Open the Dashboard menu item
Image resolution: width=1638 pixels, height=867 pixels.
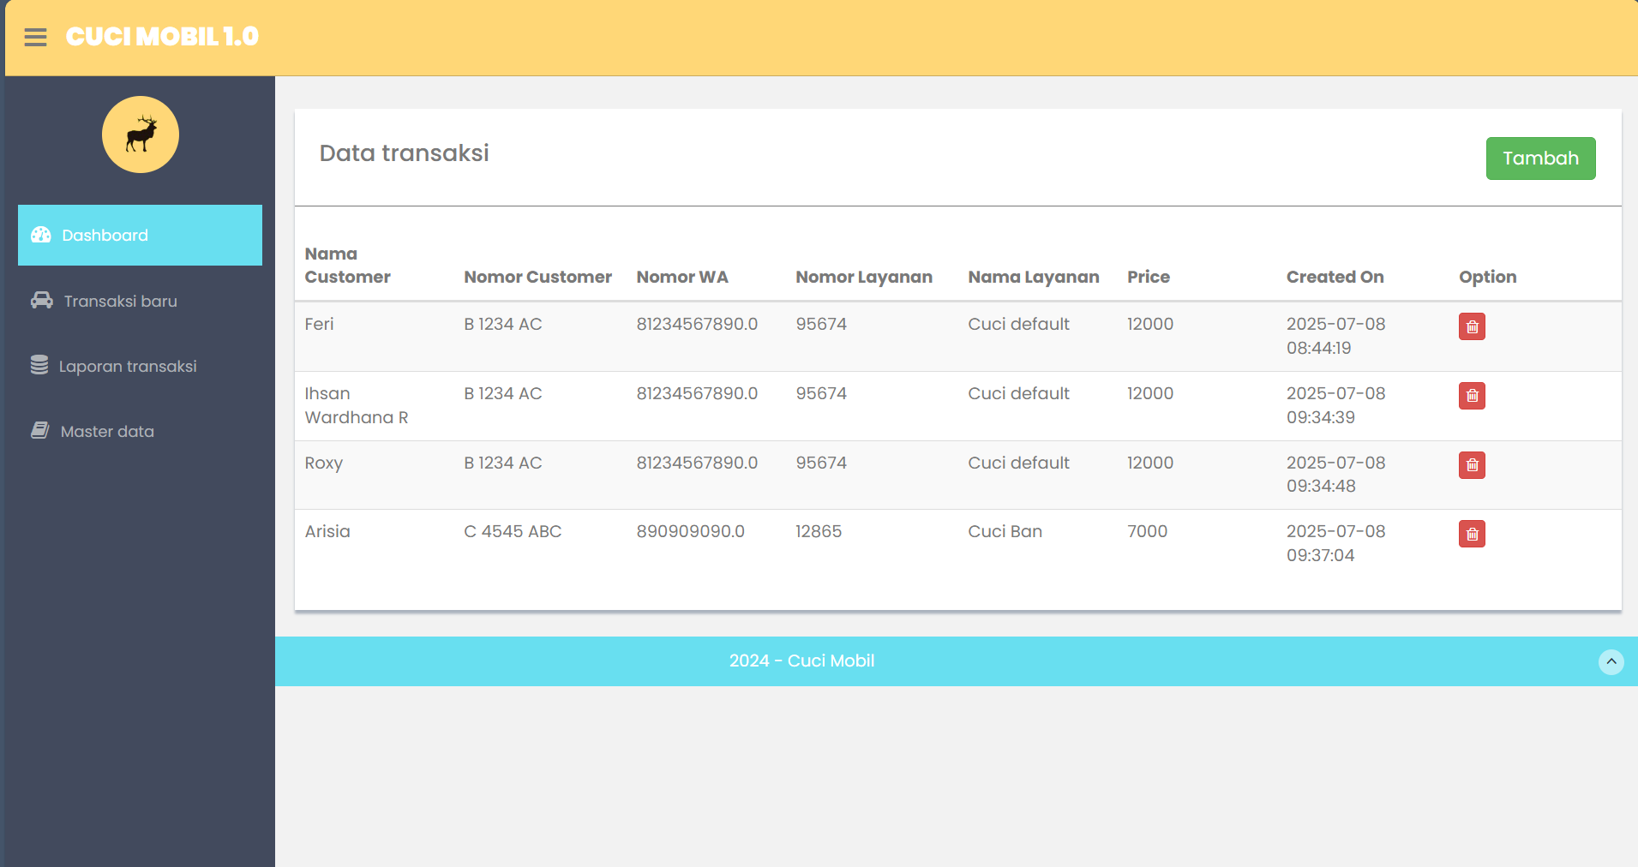140,235
